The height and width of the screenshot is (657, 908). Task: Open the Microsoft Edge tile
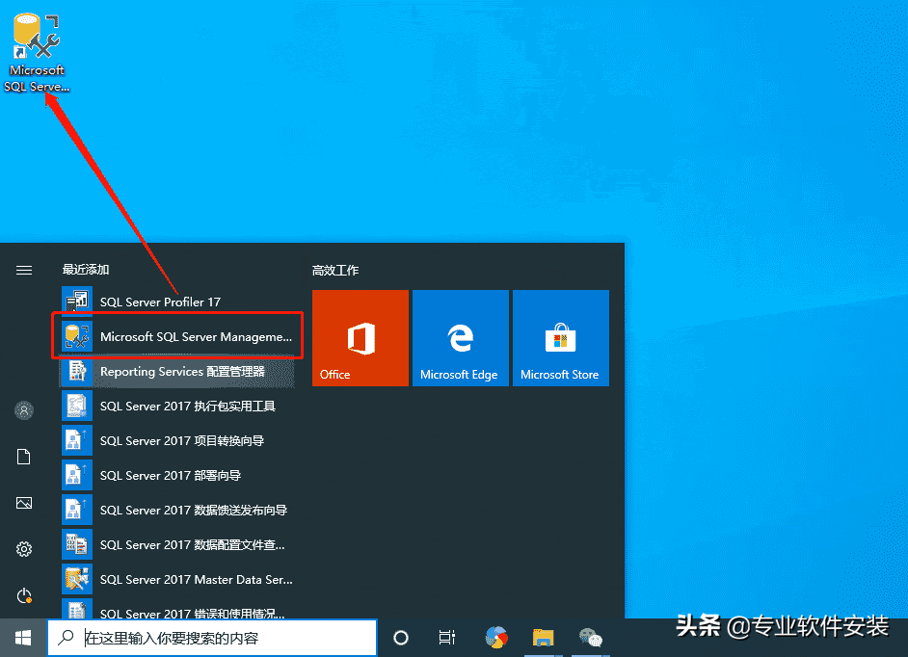(461, 338)
